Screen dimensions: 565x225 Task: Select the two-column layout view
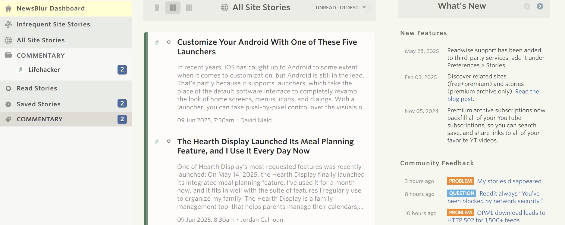coord(173,8)
